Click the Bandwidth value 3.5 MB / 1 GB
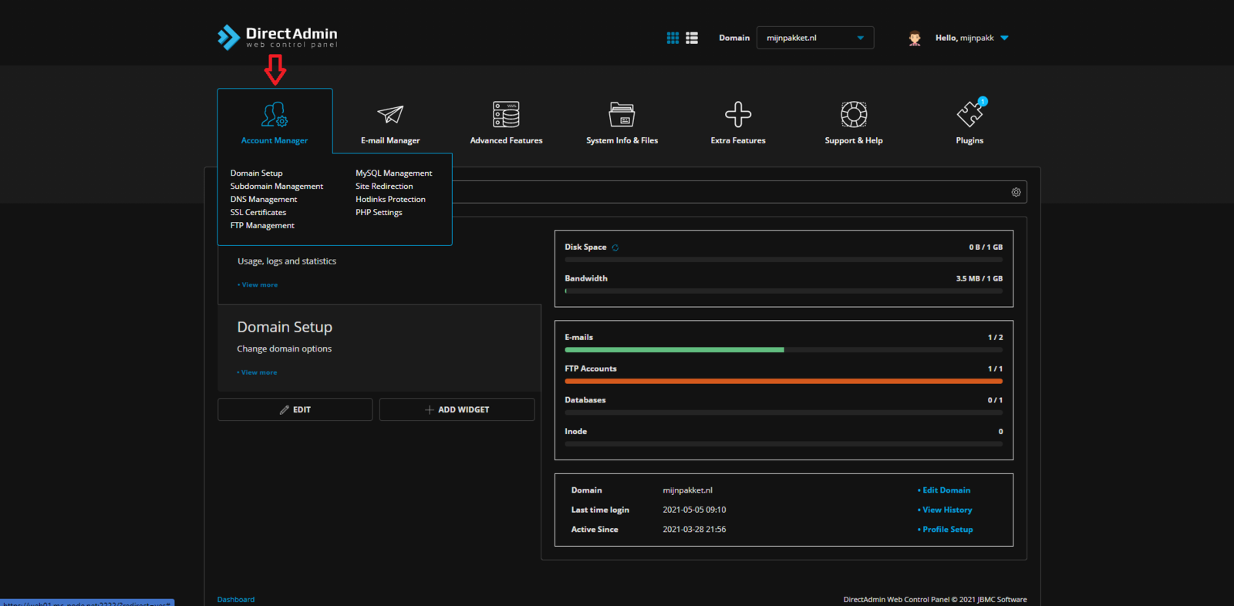This screenshot has height=606, width=1234. click(979, 278)
